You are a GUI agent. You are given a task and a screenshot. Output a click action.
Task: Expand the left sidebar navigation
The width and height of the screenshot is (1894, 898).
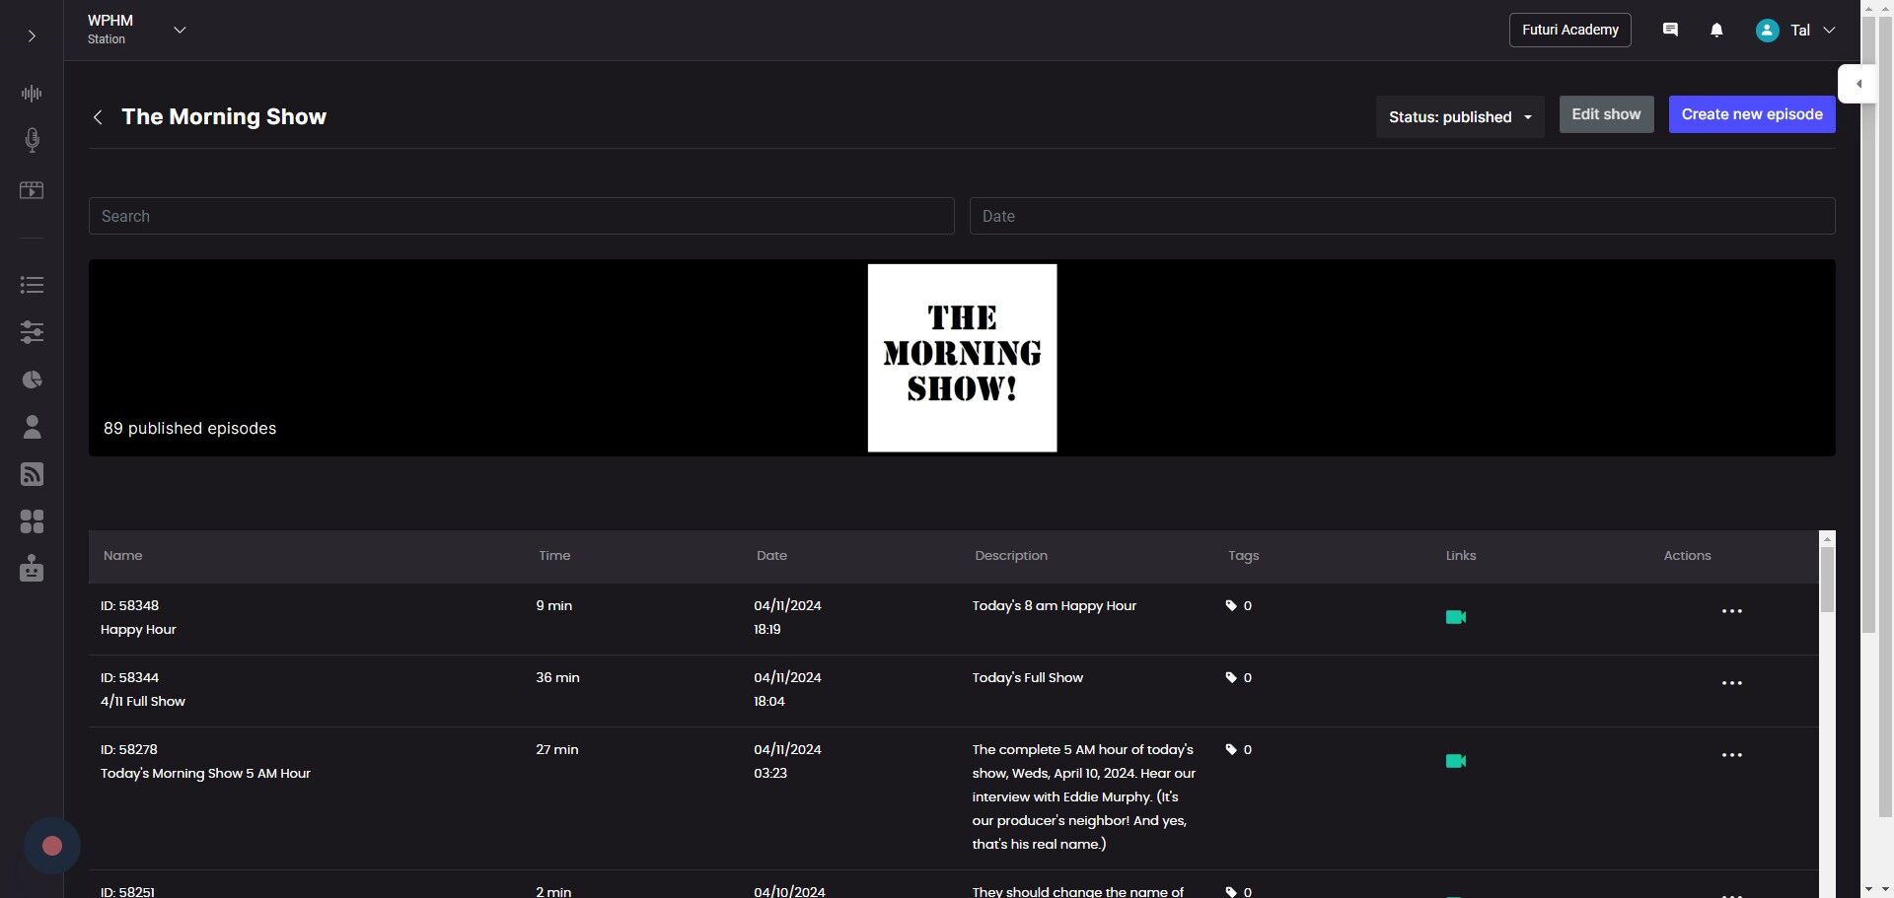point(32,36)
